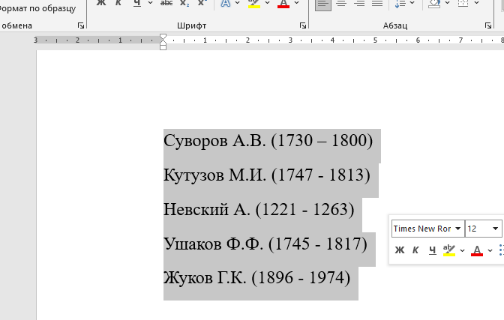The image size is (504, 320).
Task: Align text right in the Абзац group
Action: point(359,3)
